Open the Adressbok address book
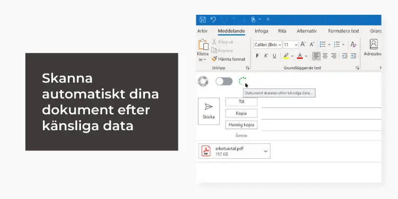Image resolution: width=398 pixels, height=199 pixels. pos(373,48)
